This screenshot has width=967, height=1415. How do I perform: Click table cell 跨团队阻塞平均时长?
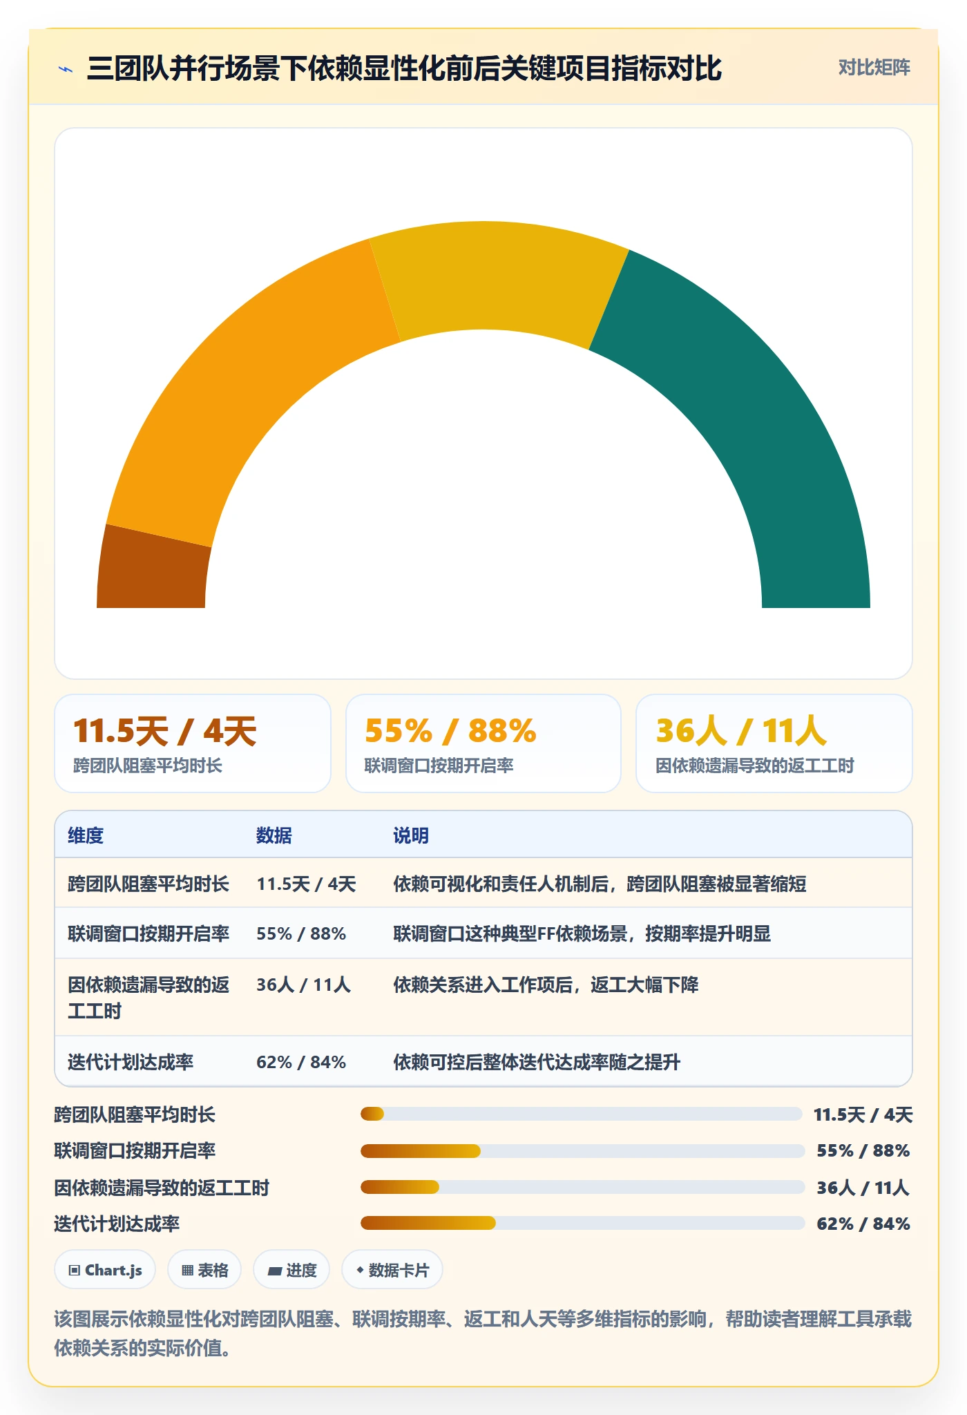tap(149, 884)
